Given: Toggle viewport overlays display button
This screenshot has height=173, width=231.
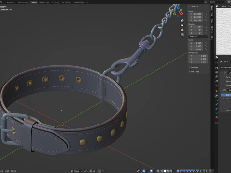Looking at the screenshot, I should click(x=151, y=171).
